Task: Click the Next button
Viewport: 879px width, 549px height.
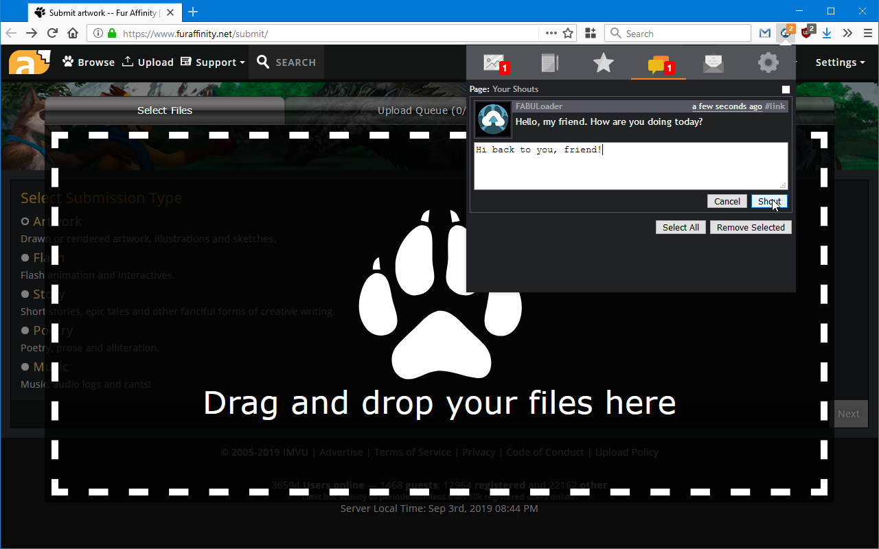Action: tap(848, 414)
